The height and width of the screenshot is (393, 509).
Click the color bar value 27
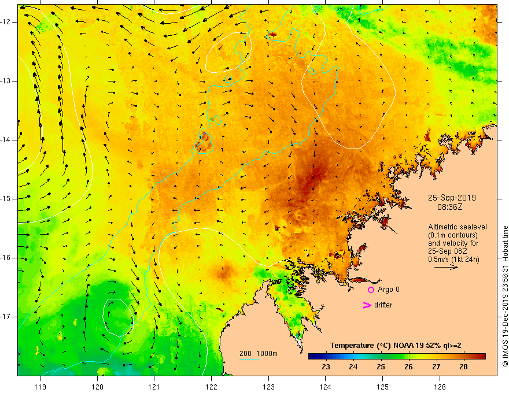436,367
